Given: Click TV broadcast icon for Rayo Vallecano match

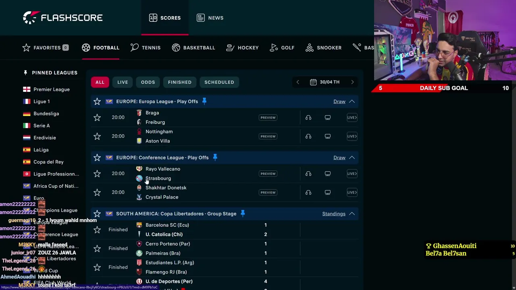Looking at the screenshot, I should (x=328, y=174).
